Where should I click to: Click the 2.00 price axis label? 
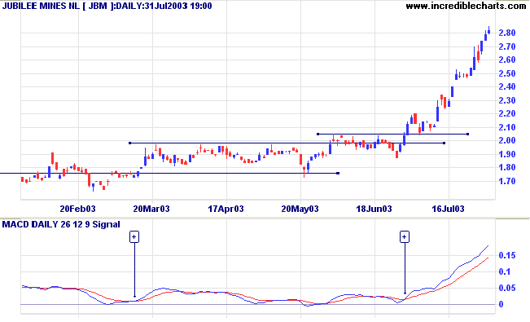[x=507, y=140]
